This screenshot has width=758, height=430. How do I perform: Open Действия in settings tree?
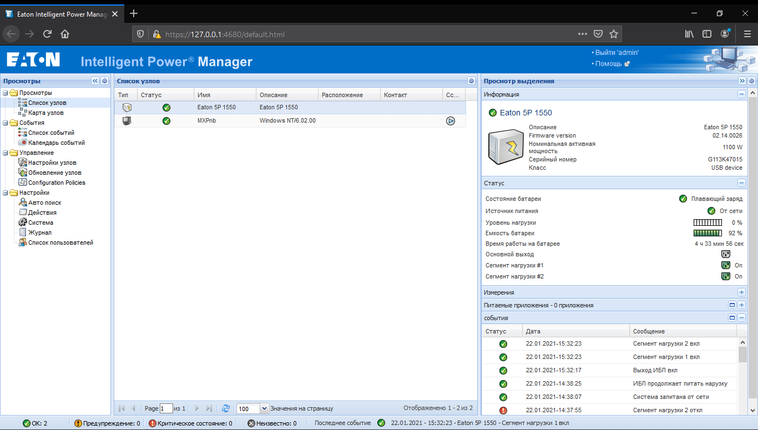(42, 213)
